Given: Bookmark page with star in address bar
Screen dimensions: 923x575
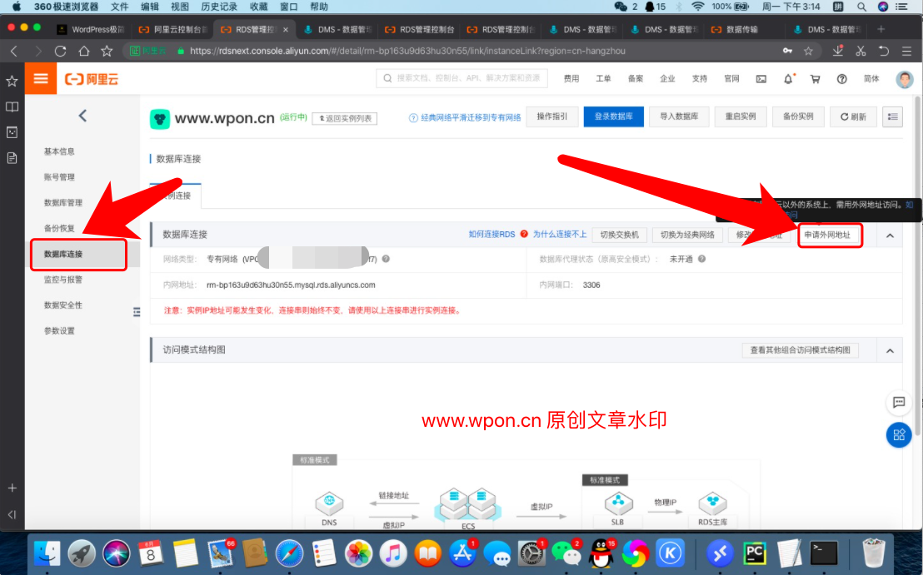Looking at the screenshot, I should coord(808,51).
